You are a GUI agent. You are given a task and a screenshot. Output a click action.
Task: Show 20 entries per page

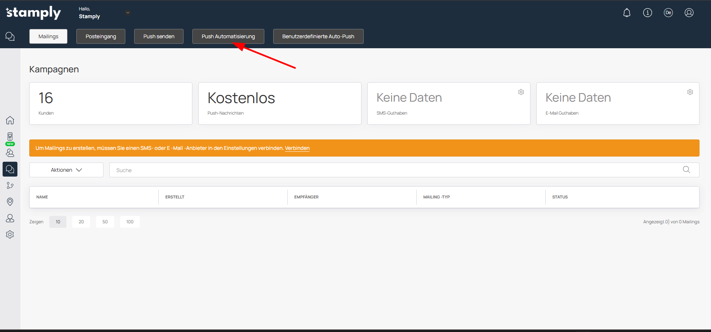[x=81, y=222]
